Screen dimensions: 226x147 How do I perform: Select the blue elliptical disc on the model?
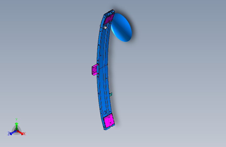click(121, 27)
